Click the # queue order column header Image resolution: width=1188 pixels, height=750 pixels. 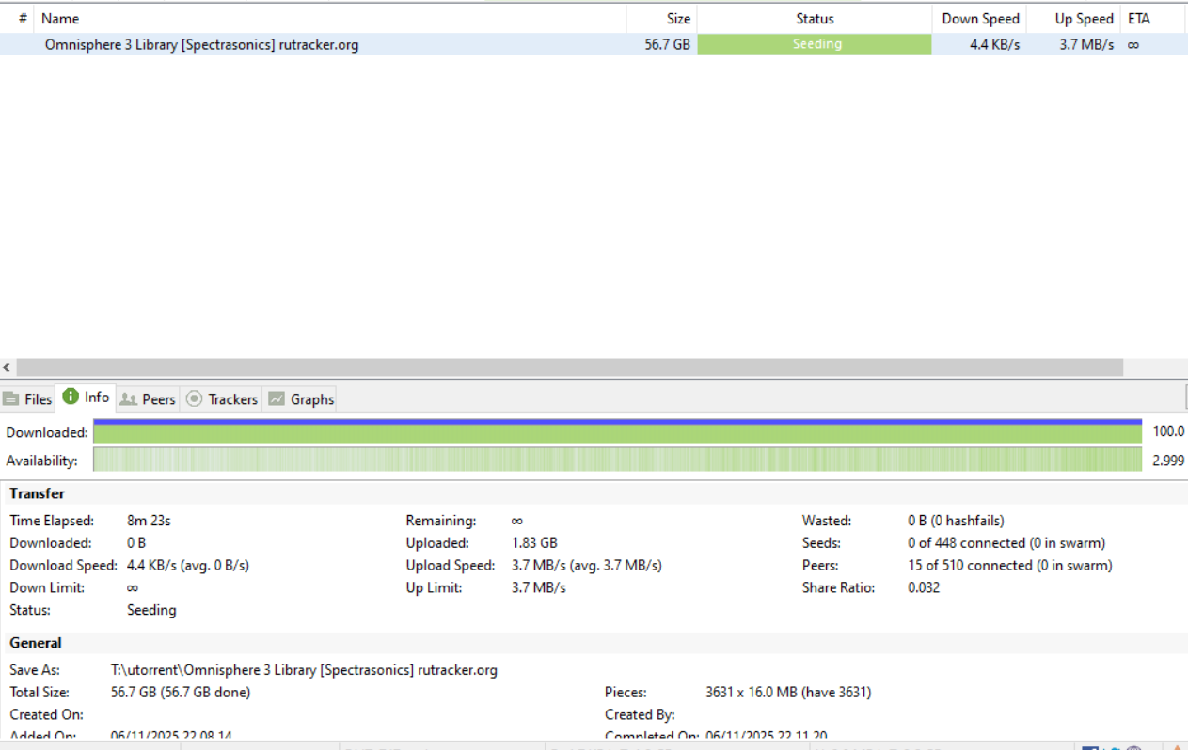click(23, 19)
